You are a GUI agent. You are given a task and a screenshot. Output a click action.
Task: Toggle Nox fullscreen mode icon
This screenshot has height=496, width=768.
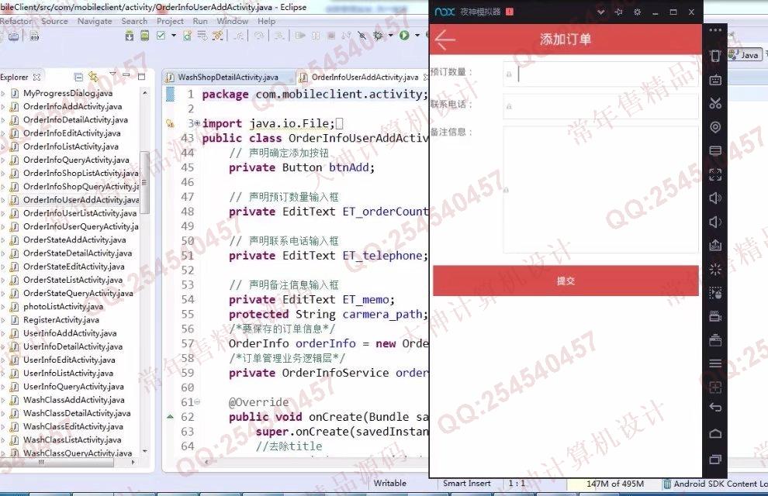[x=715, y=174]
